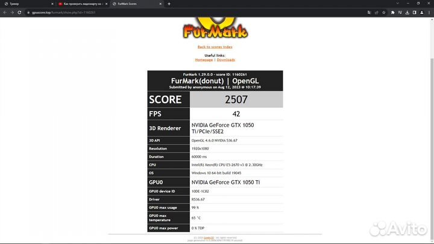The width and height of the screenshot is (434, 244).
Task: Open the Downloads link
Action: [x=225, y=60]
